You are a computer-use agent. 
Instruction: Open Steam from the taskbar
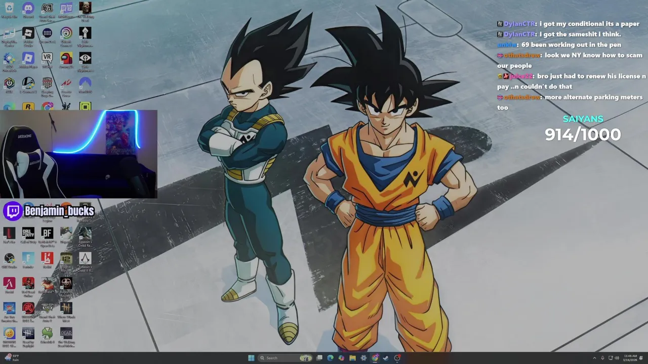click(386, 358)
